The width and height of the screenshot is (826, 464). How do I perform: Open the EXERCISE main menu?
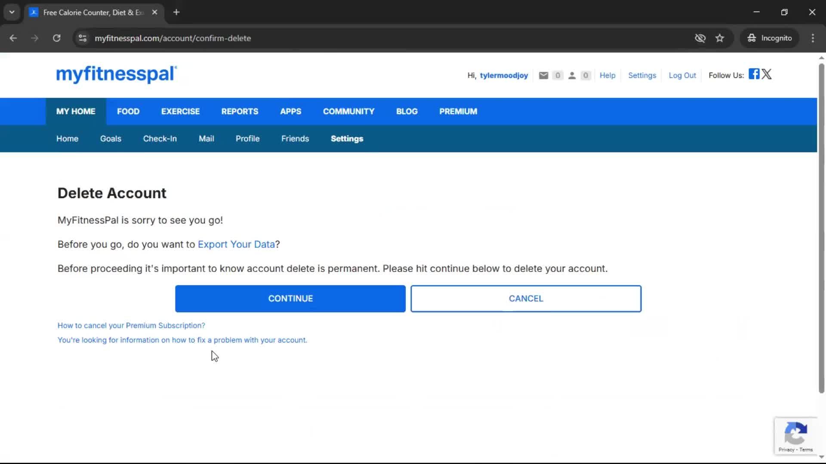[x=180, y=111]
